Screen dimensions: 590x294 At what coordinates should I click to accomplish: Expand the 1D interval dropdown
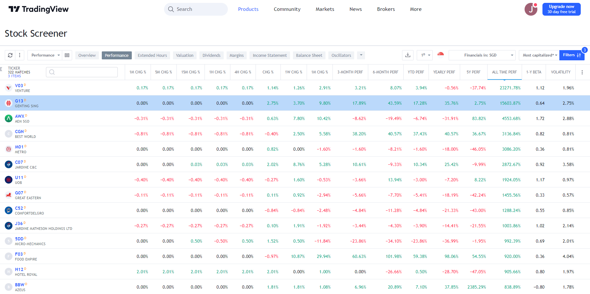[x=424, y=55]
